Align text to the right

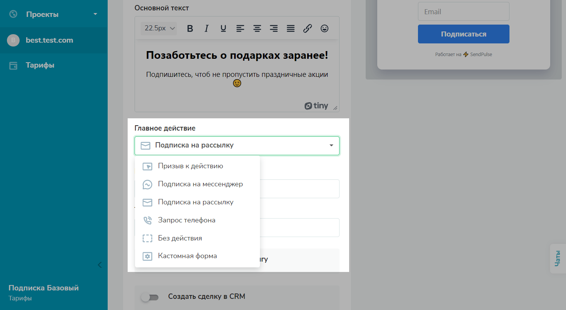tap(274, 28)
